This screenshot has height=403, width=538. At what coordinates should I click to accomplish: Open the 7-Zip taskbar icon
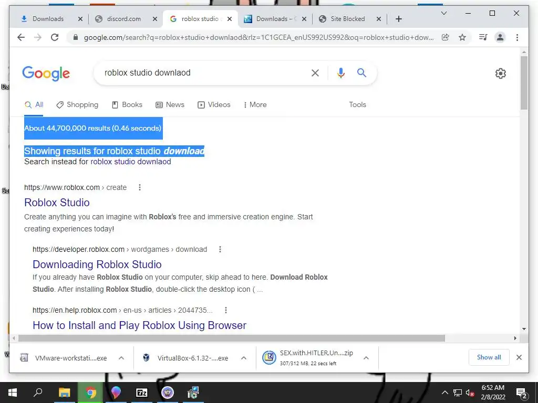pyautogui.click(x=142, y=393)
